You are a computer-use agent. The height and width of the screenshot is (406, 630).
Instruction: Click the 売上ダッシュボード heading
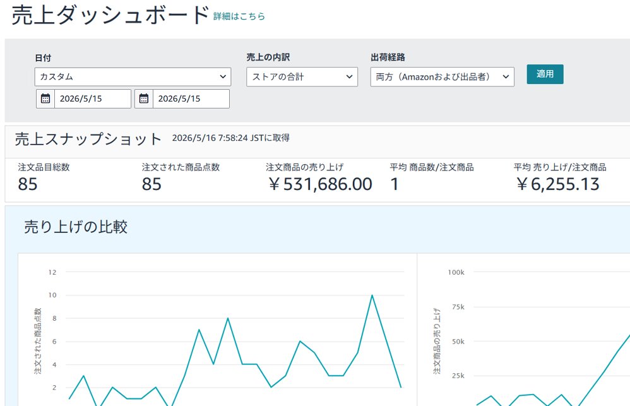pyautogui.click(x=110, y=15)
